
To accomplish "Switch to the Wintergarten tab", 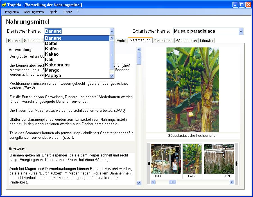I will point(186,41).
